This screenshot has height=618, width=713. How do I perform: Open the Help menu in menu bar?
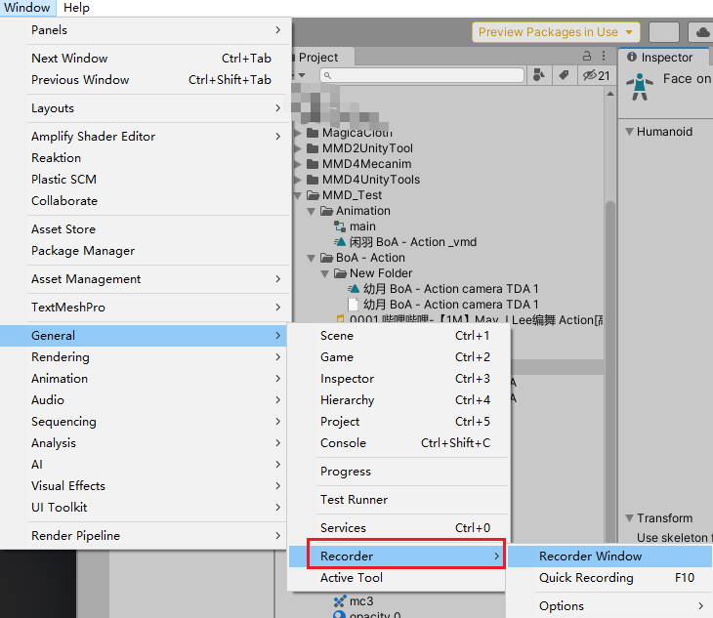click(76, 8)
